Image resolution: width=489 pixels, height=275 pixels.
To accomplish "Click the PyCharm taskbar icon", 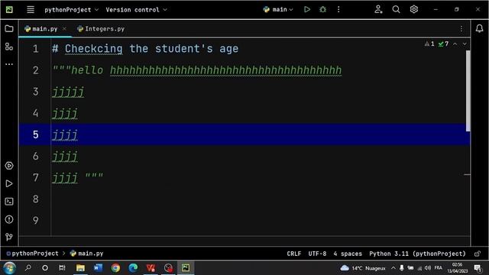I will click(x=186, y=268).
